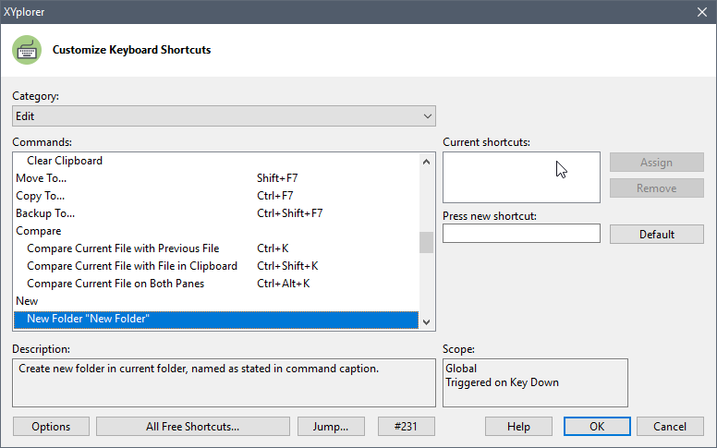This screenshot has width=717, height=448.
Task: Pick the Backup To... command
Action: [x=45, y=213]
